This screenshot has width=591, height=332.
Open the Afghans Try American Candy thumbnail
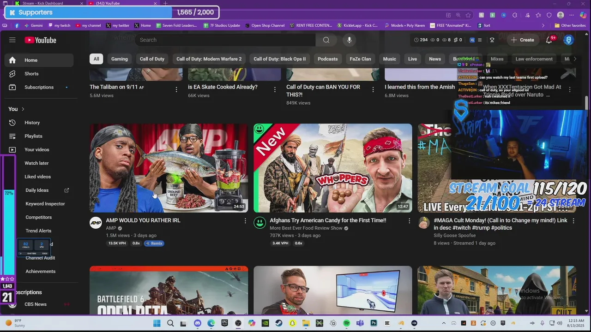point(333,168)
